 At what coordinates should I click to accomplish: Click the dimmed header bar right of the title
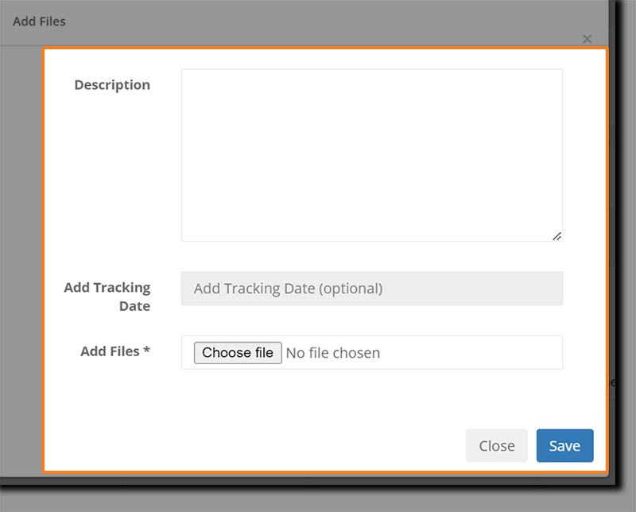coord(318,21)
